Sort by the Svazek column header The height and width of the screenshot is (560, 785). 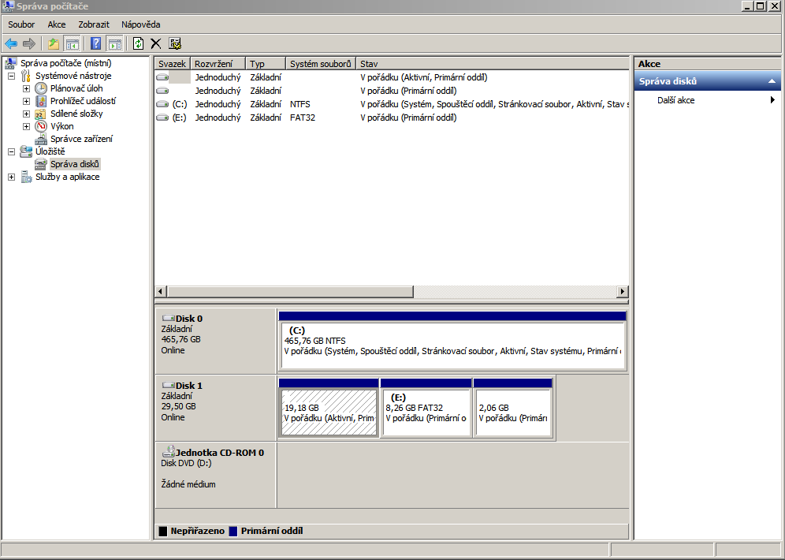point(173,64)
